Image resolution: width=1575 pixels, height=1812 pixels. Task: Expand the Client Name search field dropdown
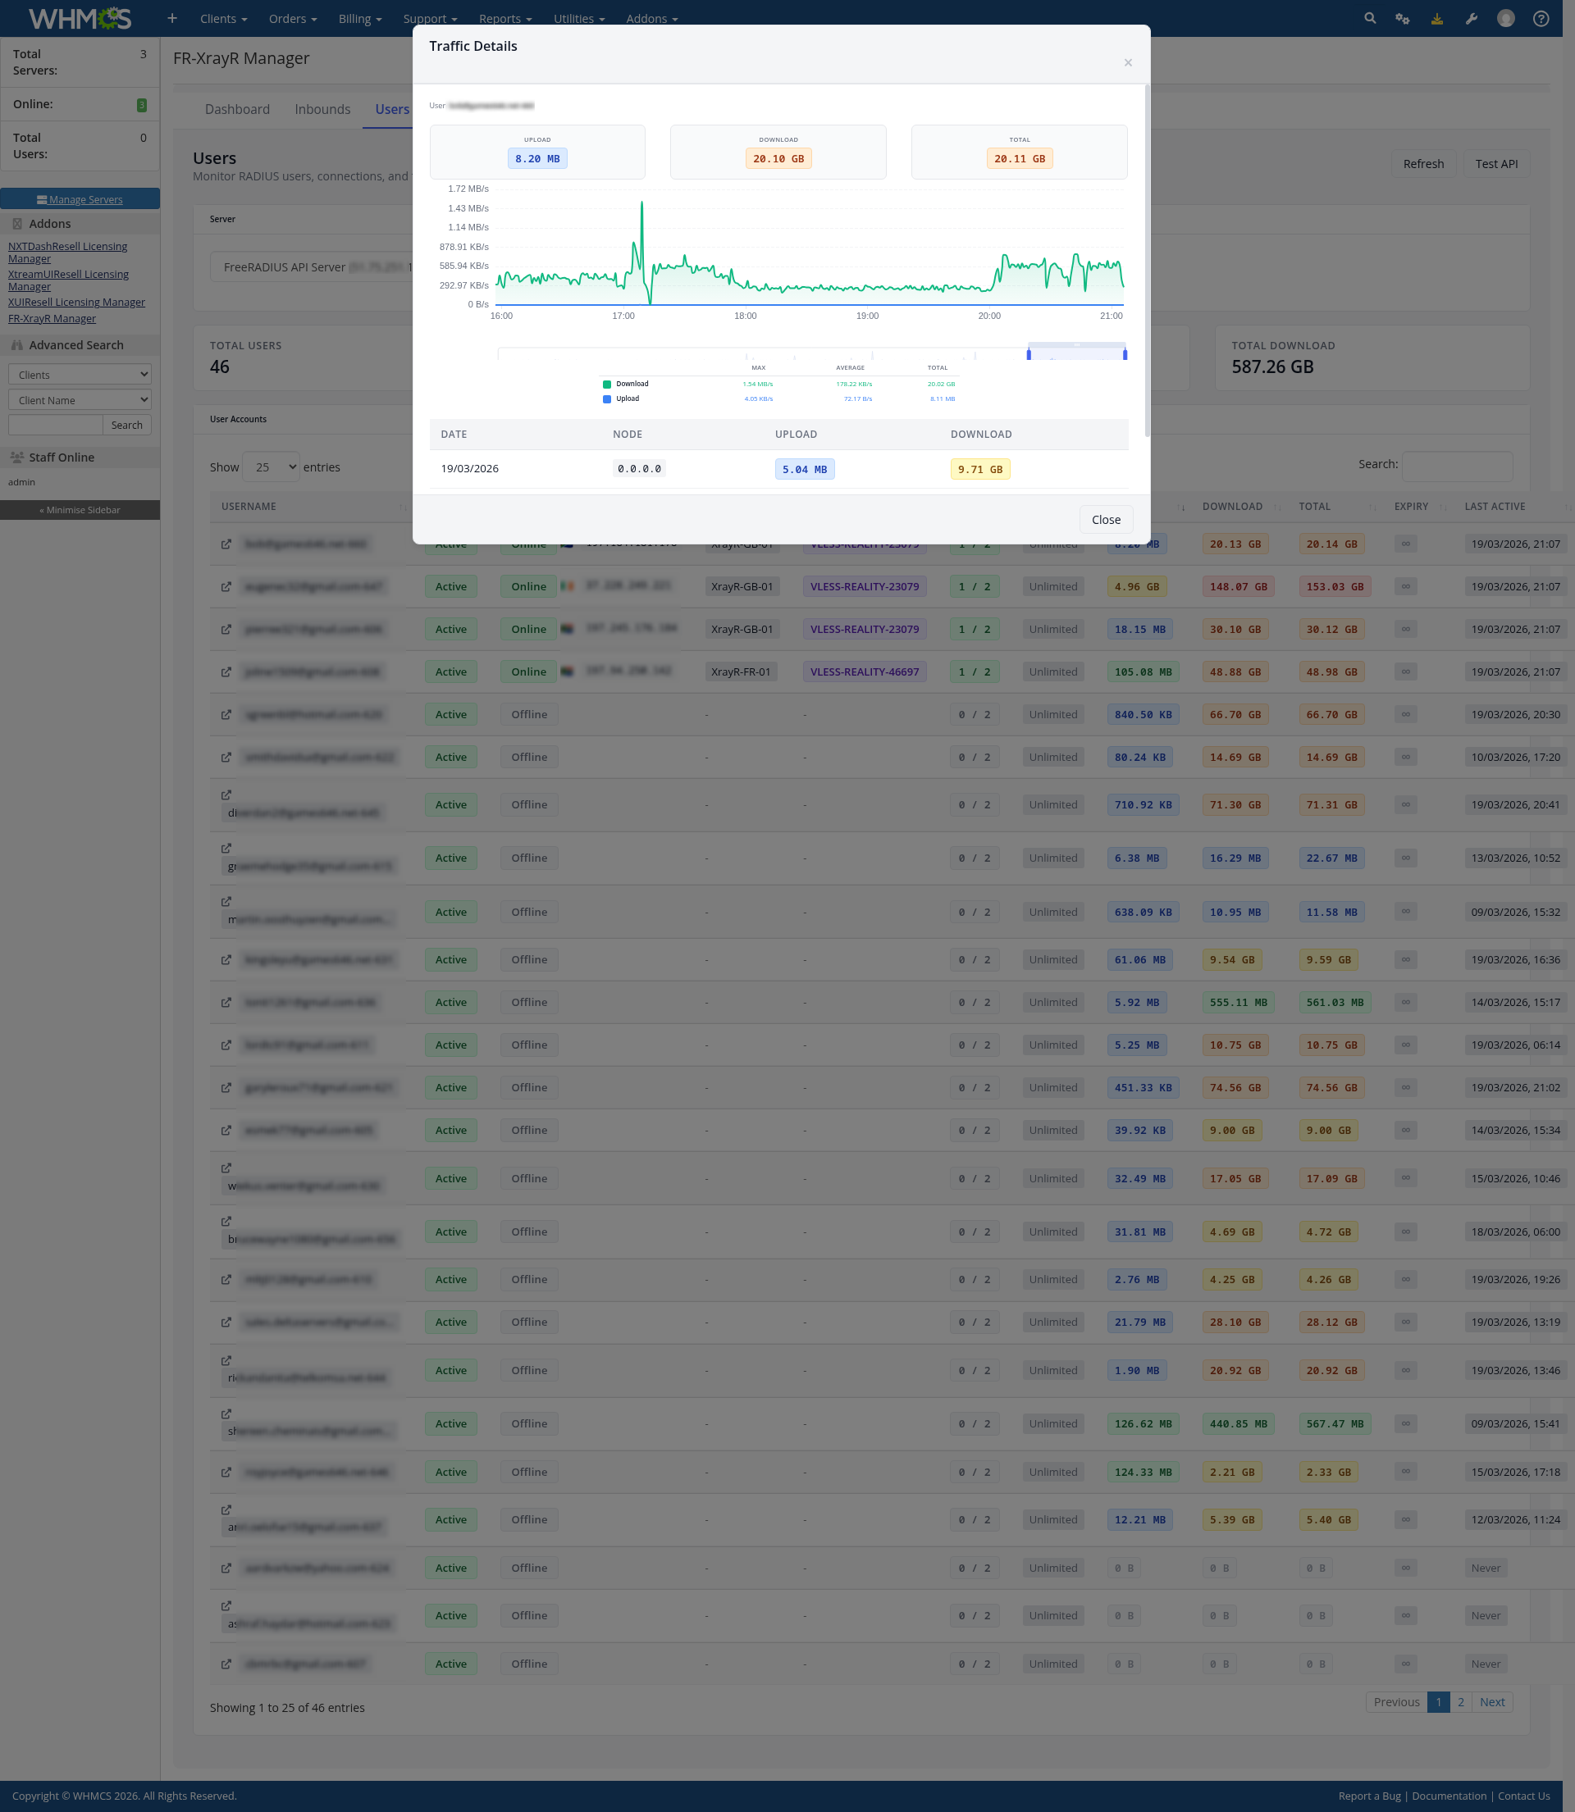point(80,400)
